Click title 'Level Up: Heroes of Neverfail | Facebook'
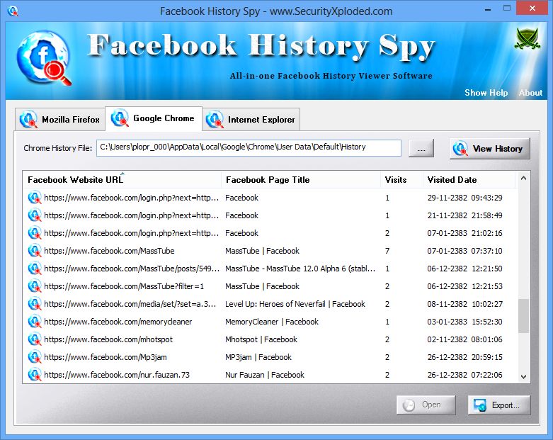This screenshot has height=440, width=553. tap(295, 304)
